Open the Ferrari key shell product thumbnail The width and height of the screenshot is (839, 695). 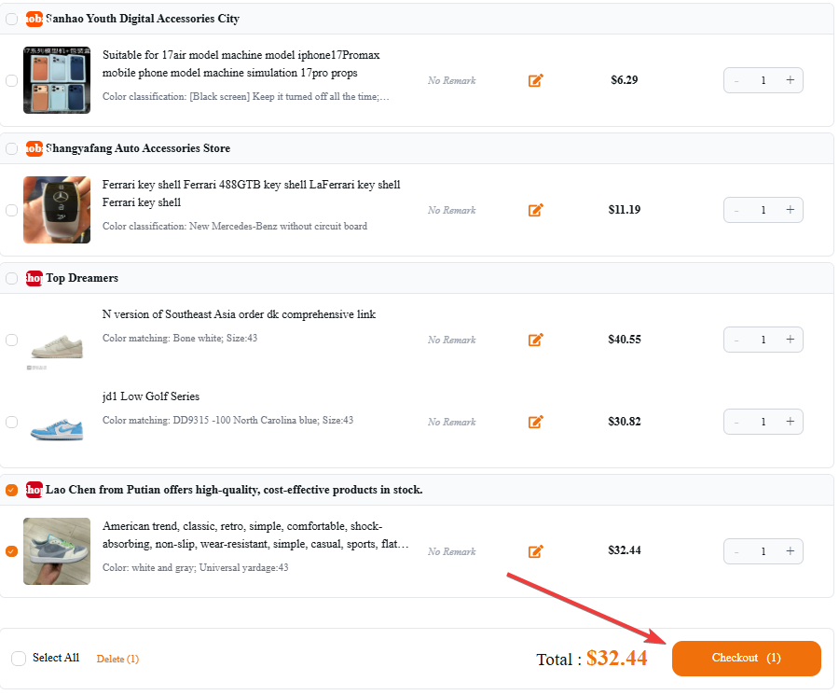[57, 210]
